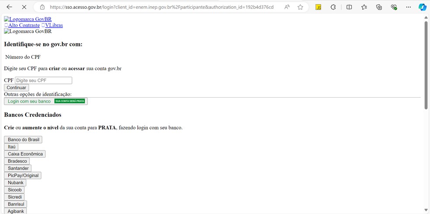The height and width of the screenshot is (214, 430).
Task: Select Nubank
Action: [x=15, y=182]
